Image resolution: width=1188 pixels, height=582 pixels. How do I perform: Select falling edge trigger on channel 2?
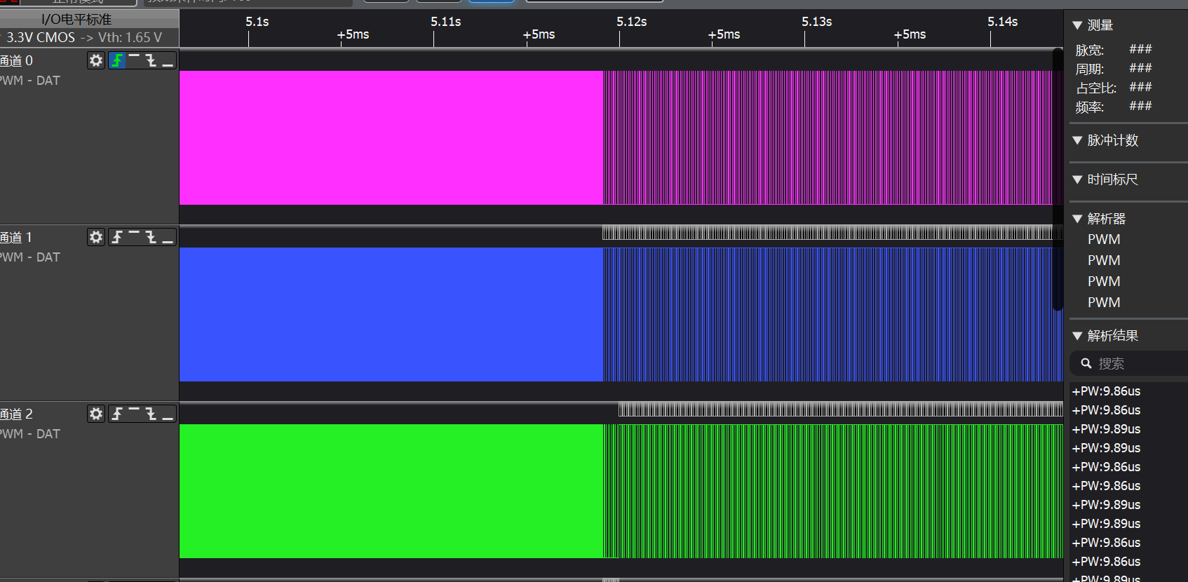[151, 414]
